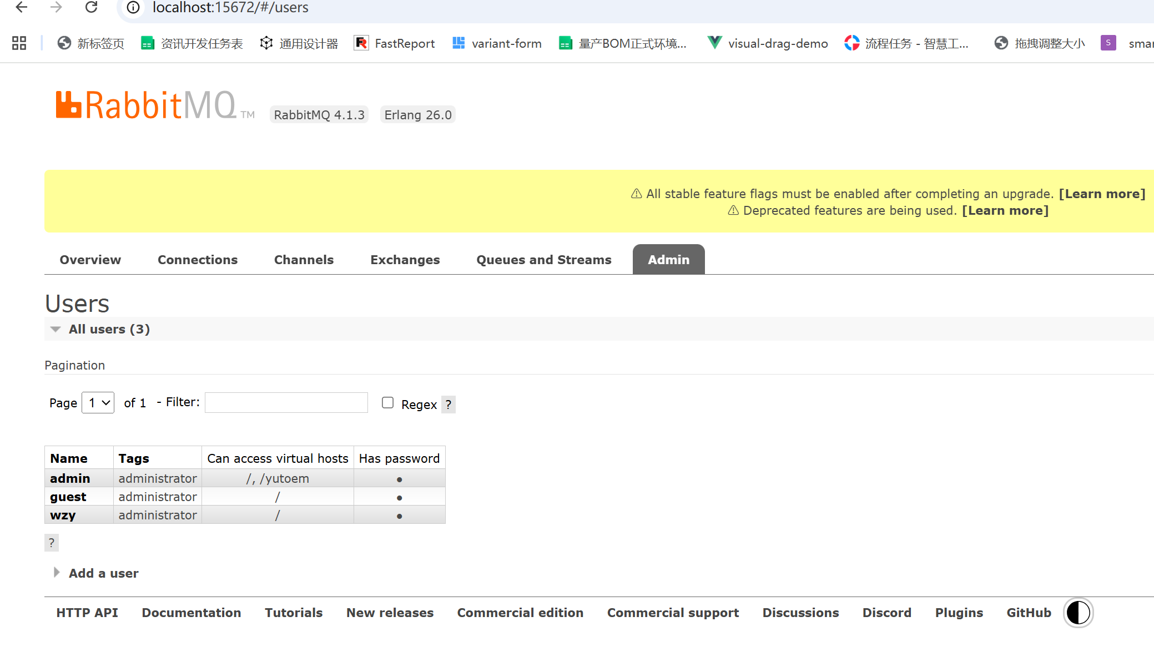Open the Commercial support footer link

tap(673, 613)
